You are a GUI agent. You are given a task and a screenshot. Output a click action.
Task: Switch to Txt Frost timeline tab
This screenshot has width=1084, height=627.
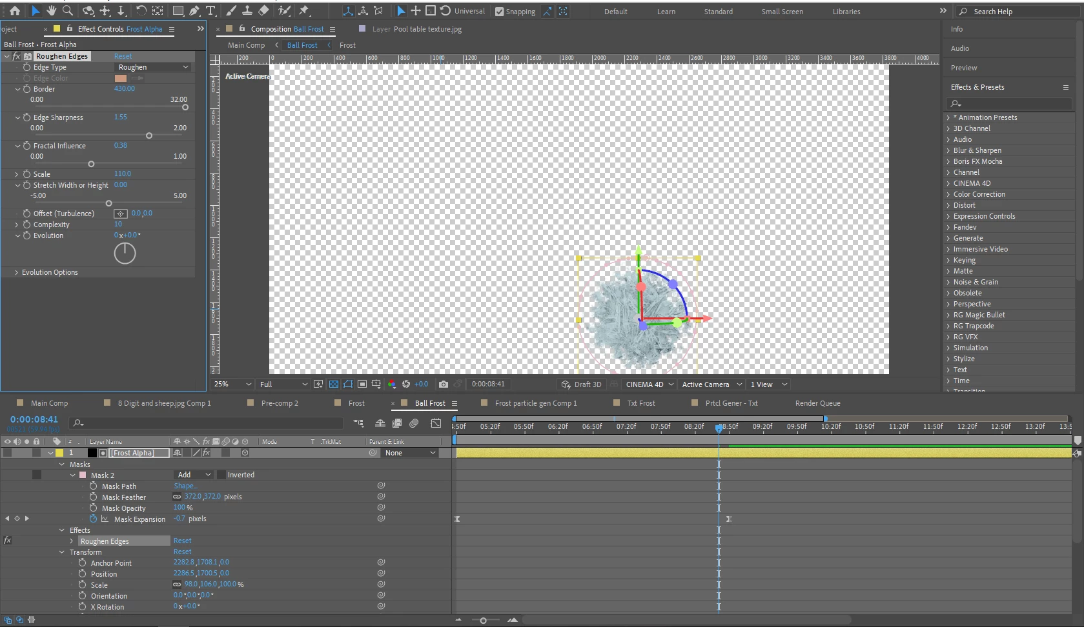tap(641, 403)
